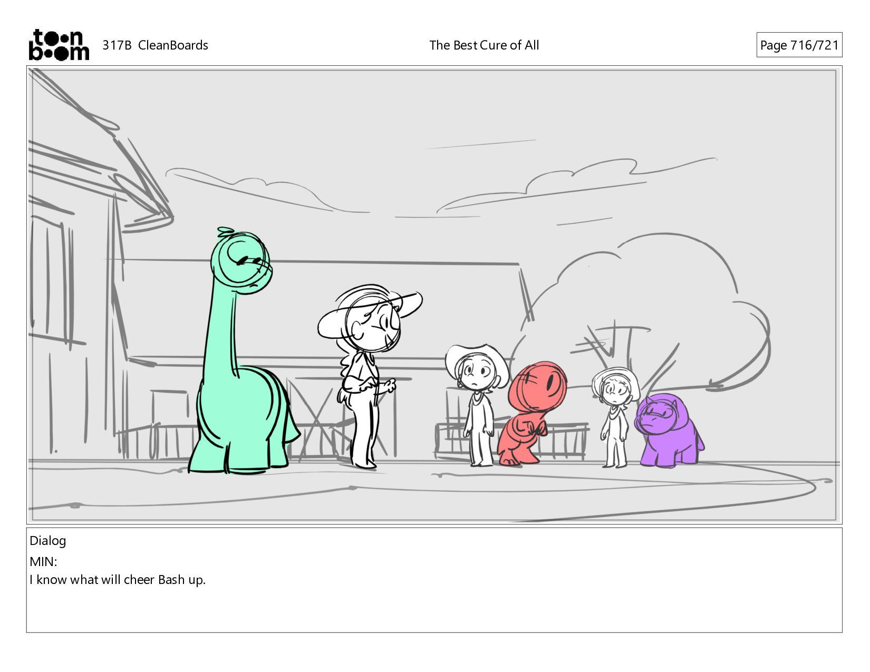Click the purple dinosaur character in the panel

[x=670, y=430]
